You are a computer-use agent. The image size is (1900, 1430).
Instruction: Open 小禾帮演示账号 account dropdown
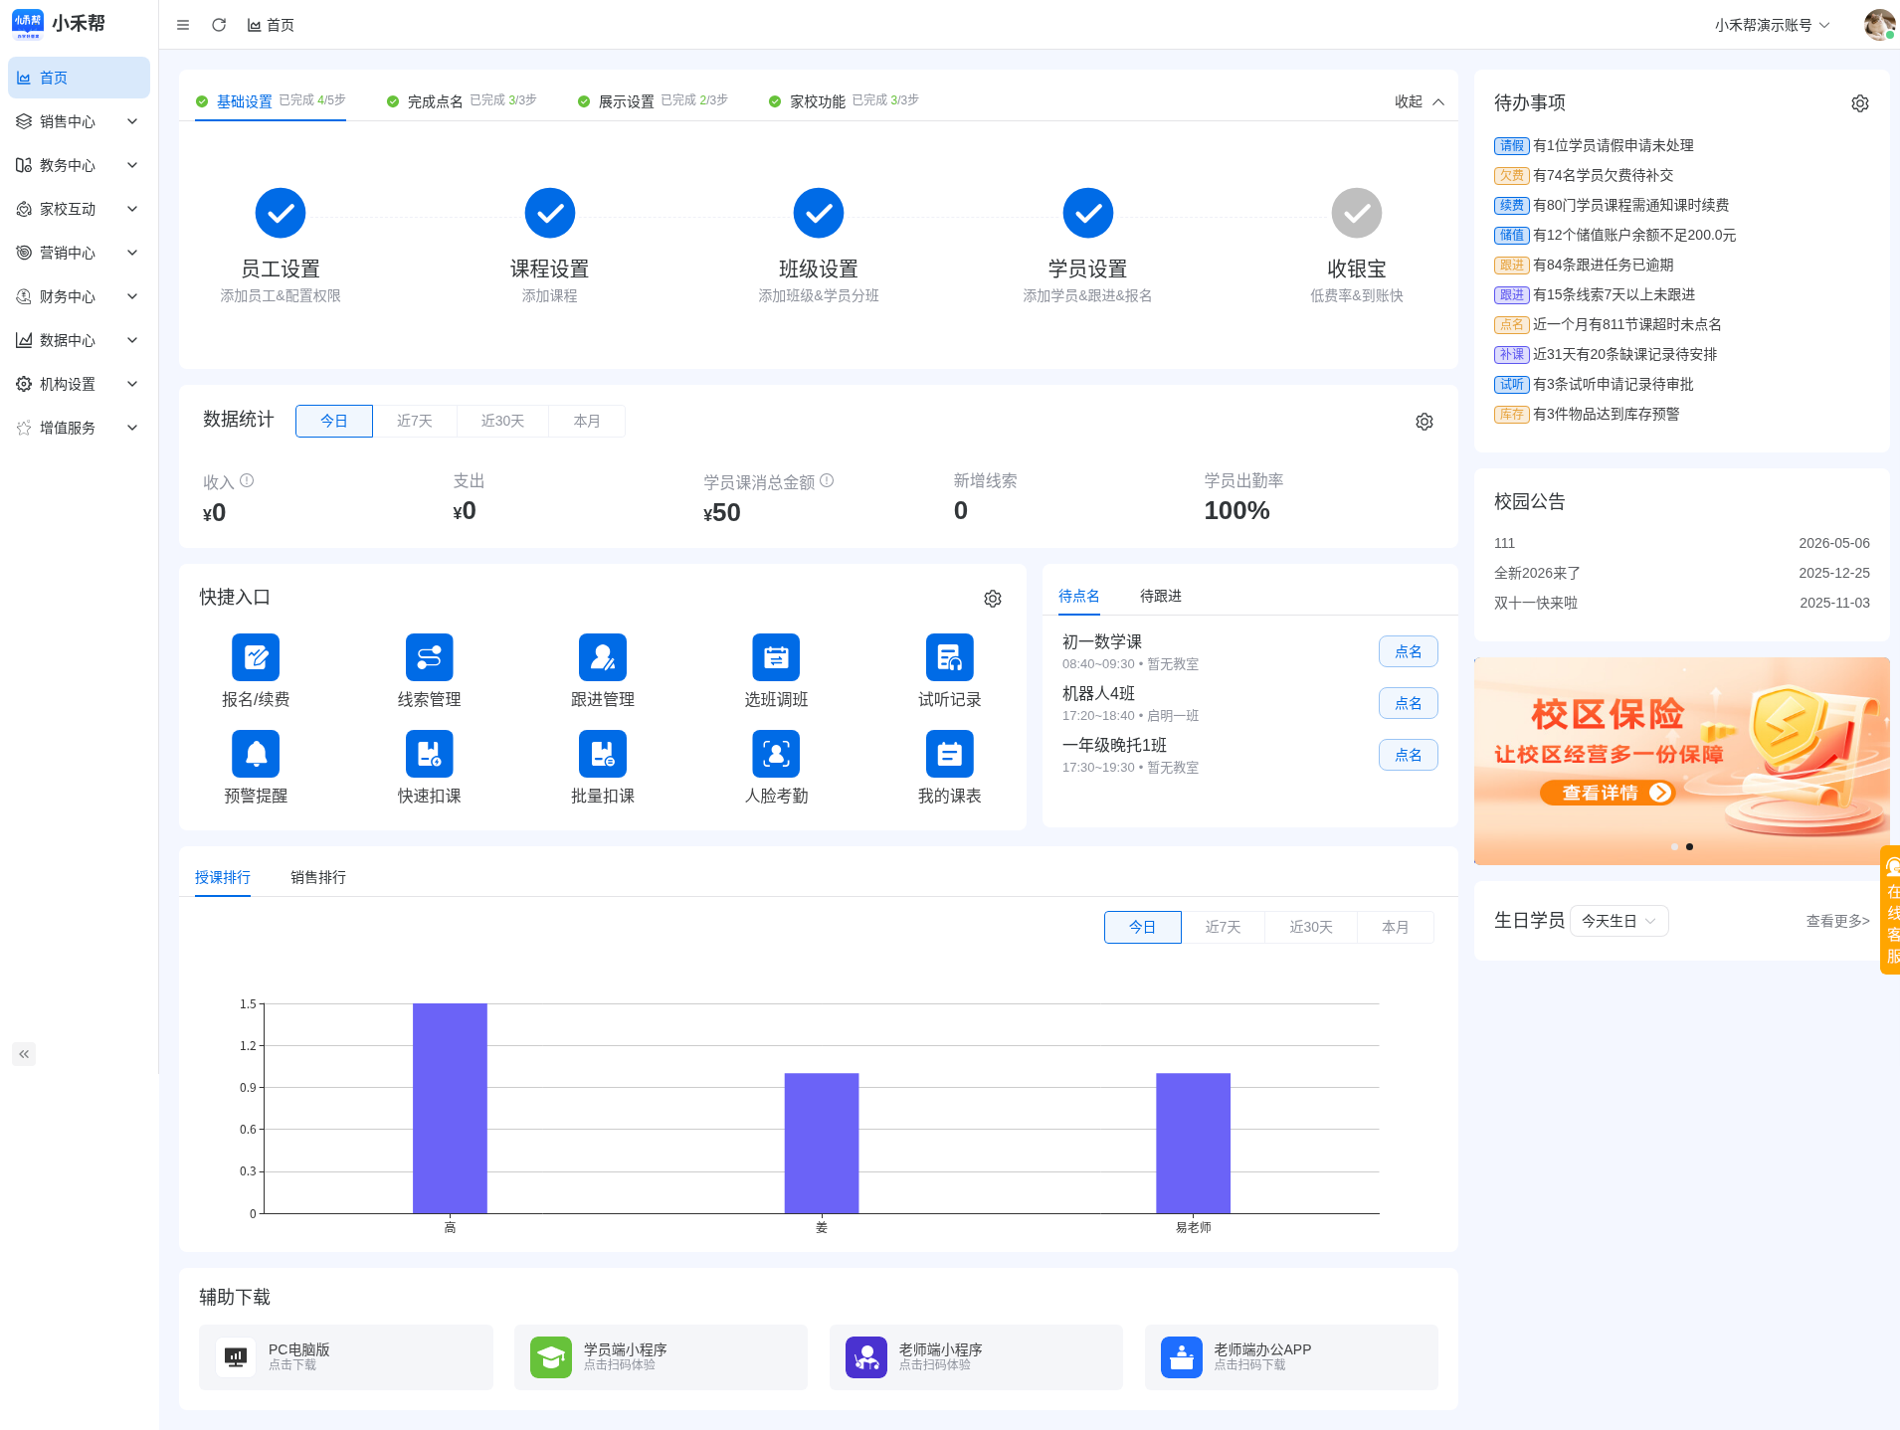[x=1772, y=25]
